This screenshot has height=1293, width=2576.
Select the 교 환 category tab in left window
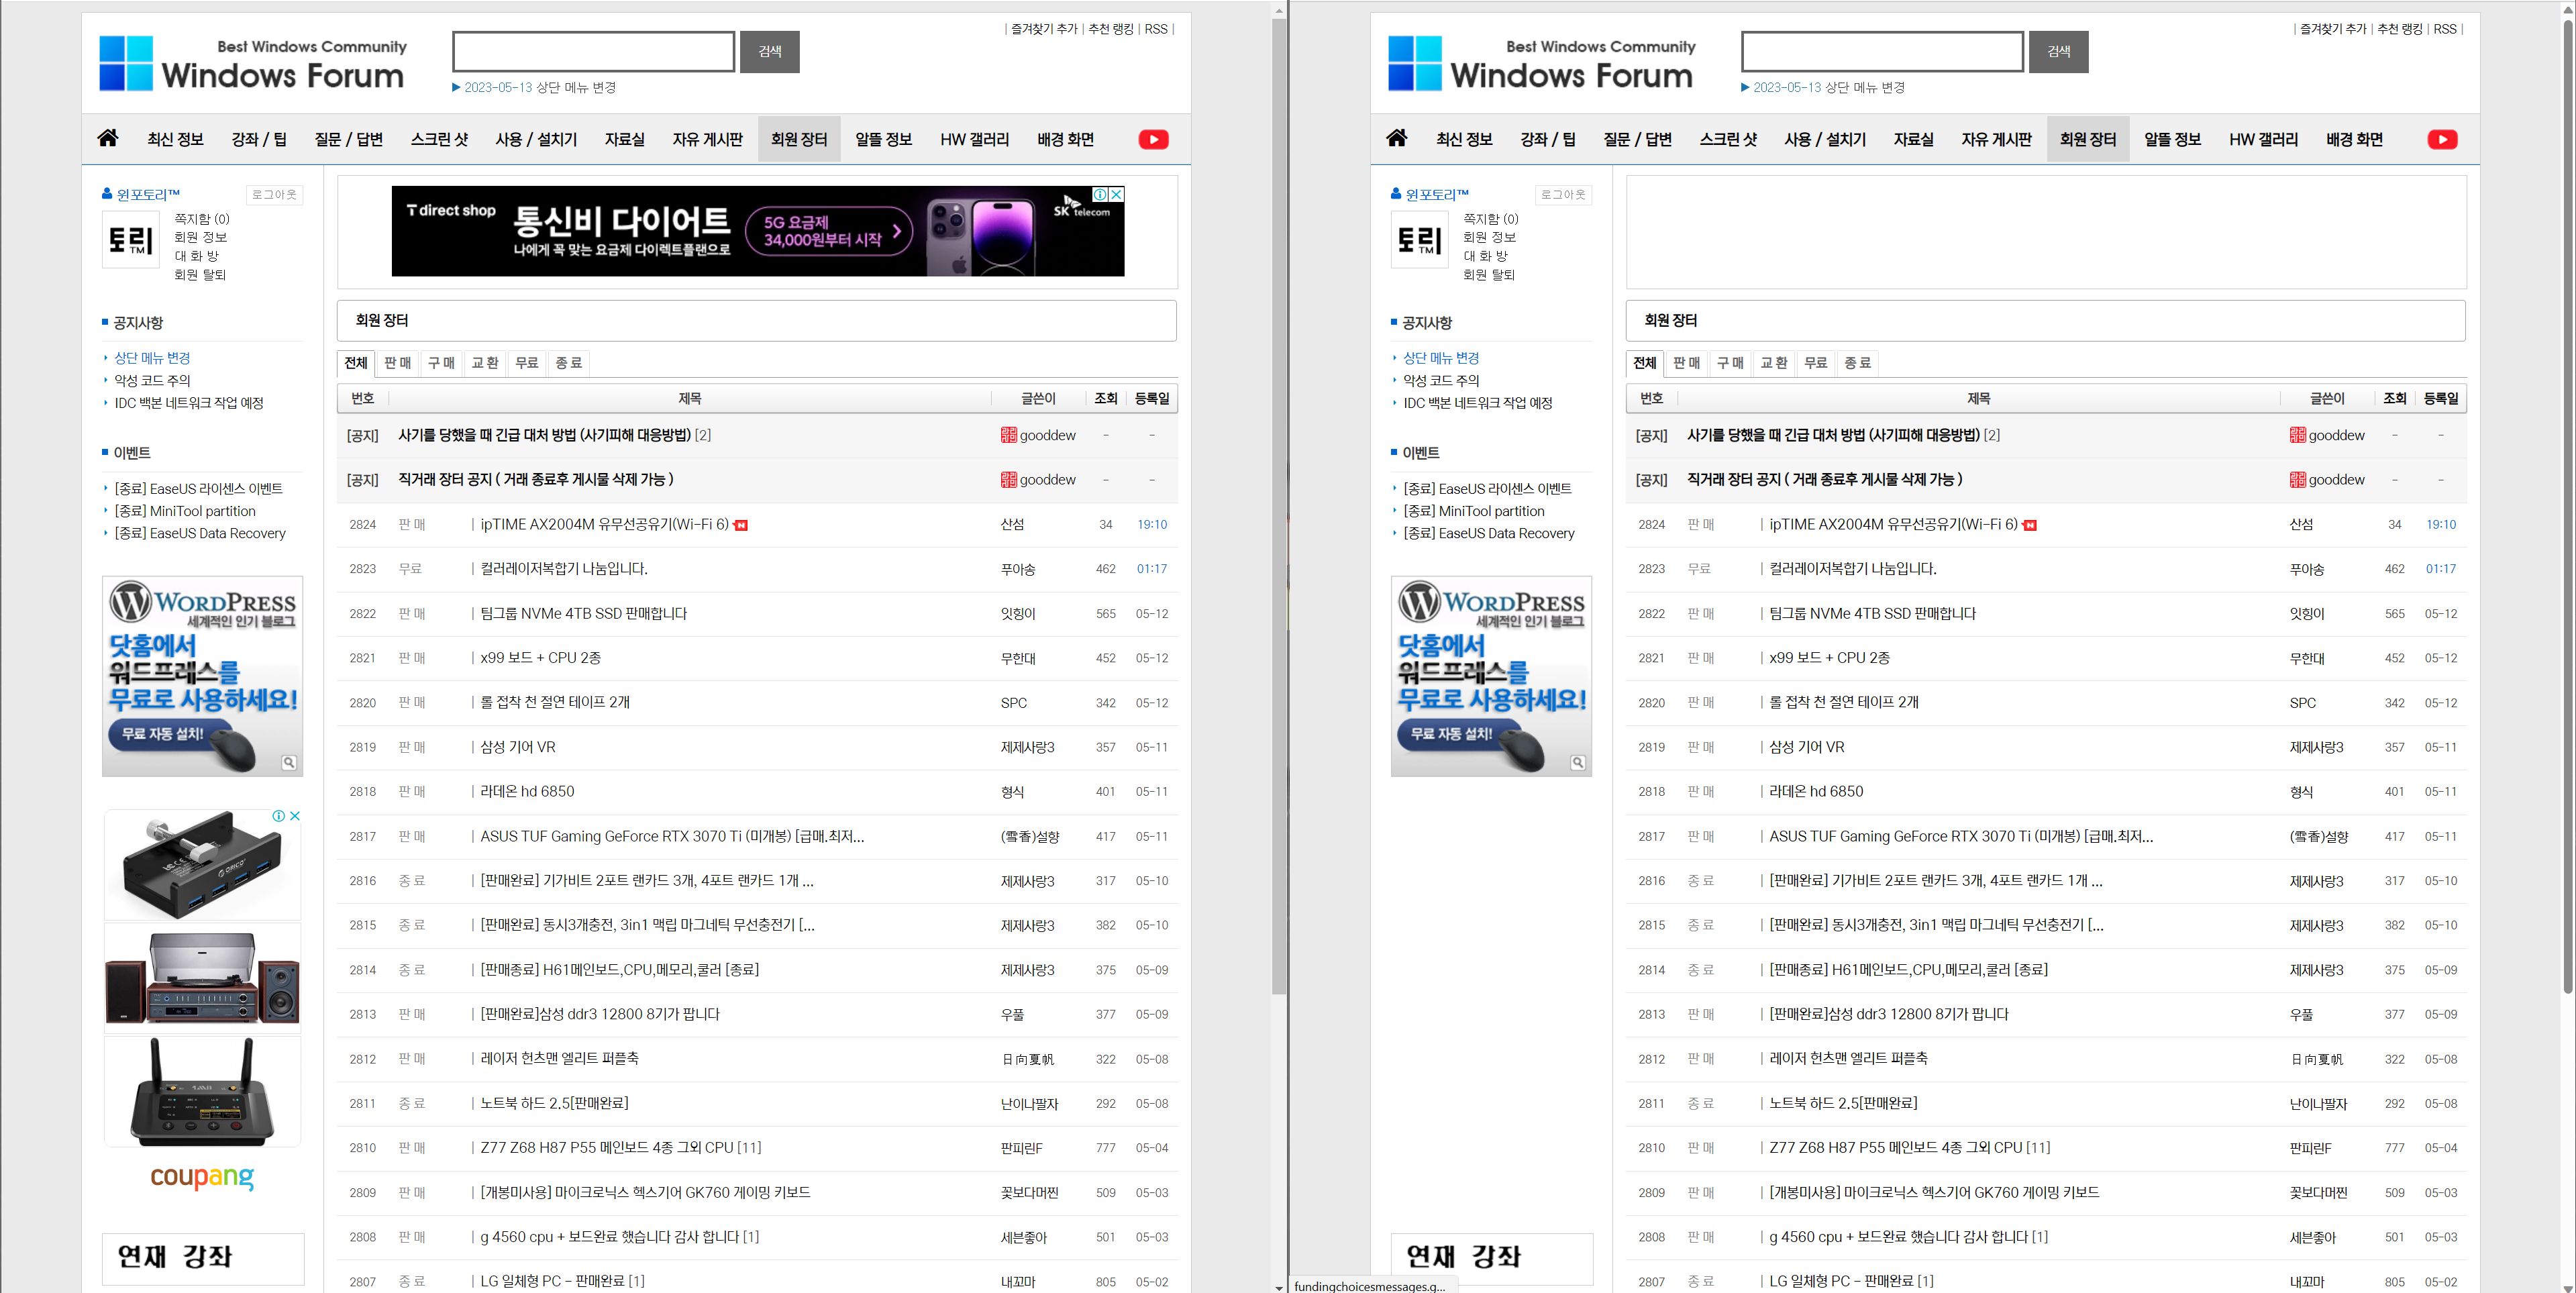[485, 363]
